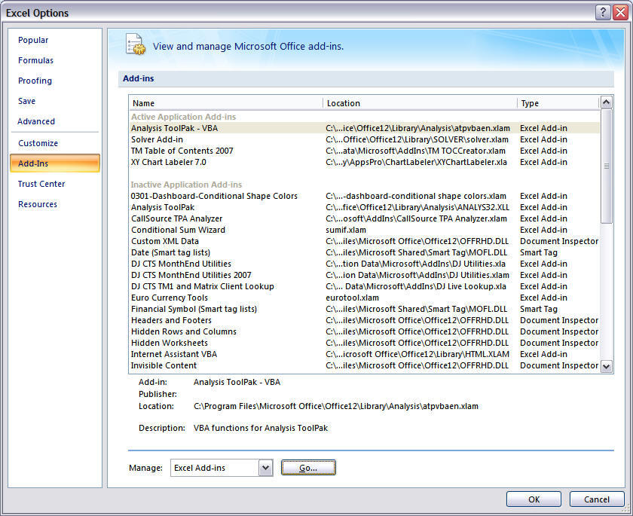Screen dimensions: 633x516
Task: Select the Euro Currency Tools add-in
Action: click(169, 298)
